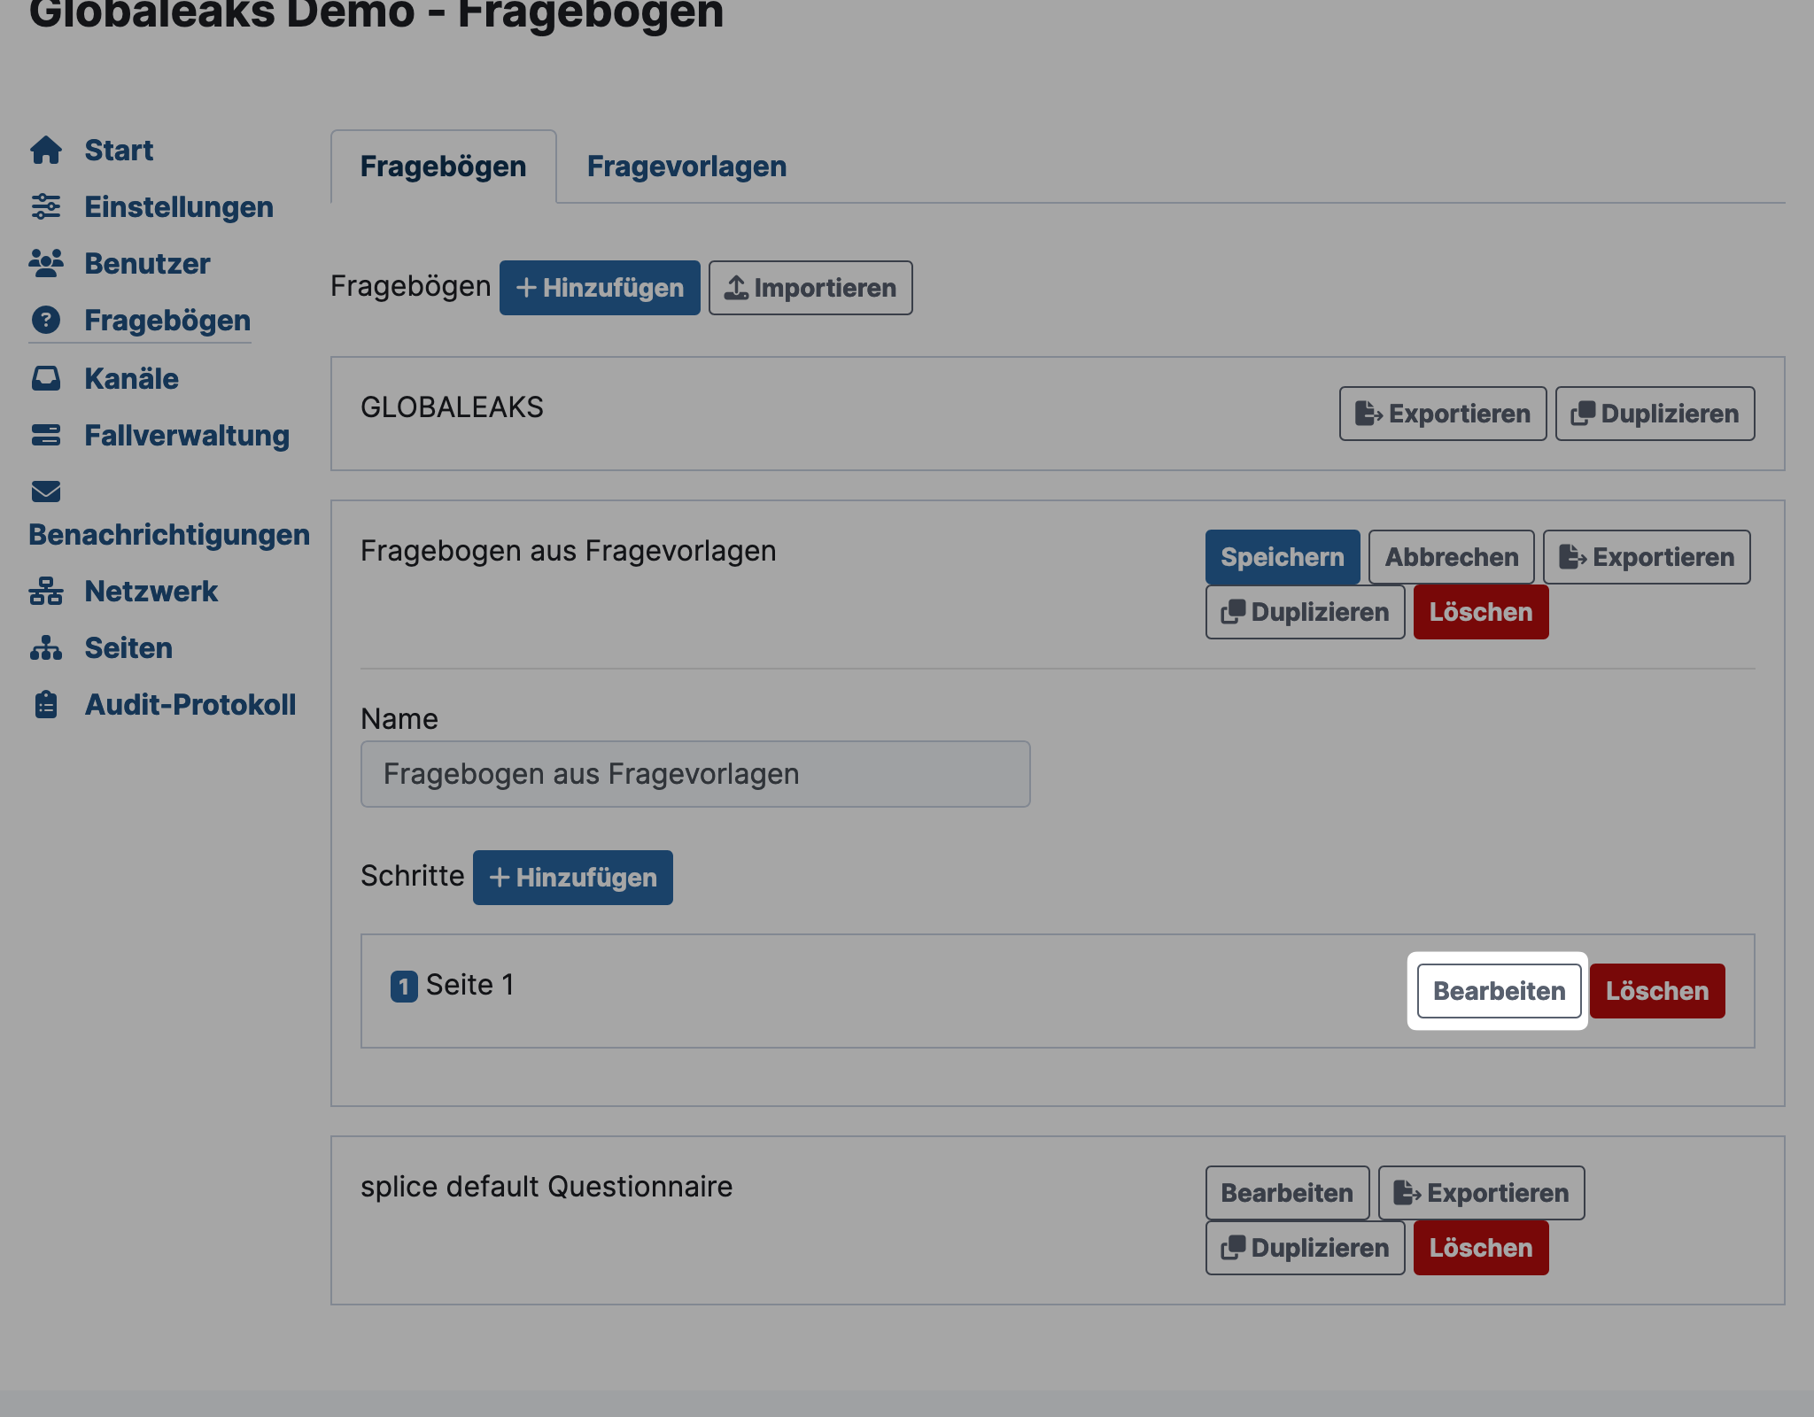Image resolution: width=1814 pixels, height=1417 pixels.
Task: Click Bearbeiten for splice default Questionnaire
Action: (1288, 1193)
